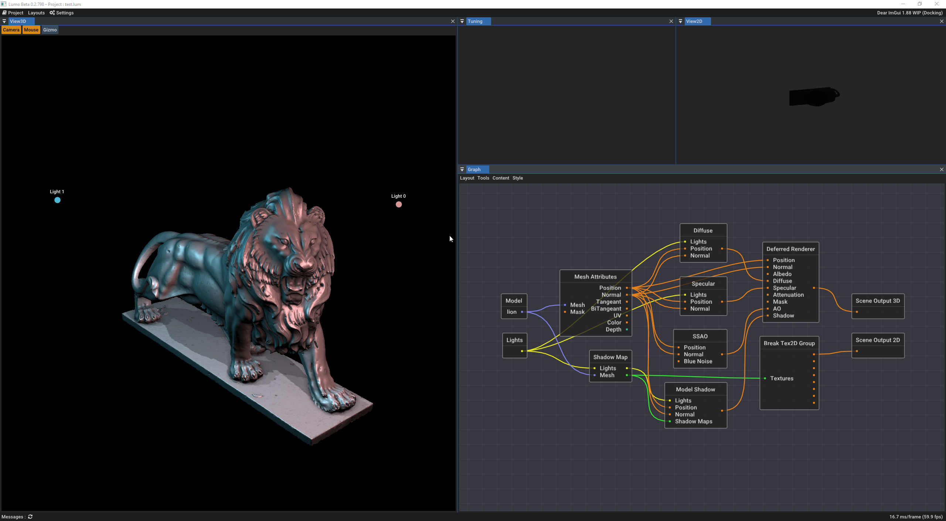Click the Scene Output 3D input pin

857,312
